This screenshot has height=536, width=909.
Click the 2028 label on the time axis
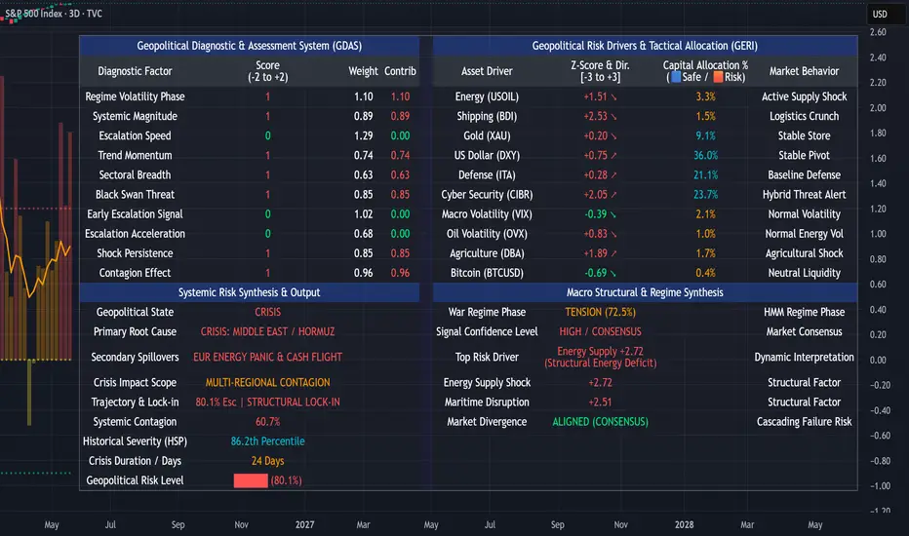pos(684,524)
